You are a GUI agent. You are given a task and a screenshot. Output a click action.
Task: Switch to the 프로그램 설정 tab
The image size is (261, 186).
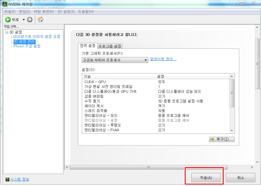point(110,46)
